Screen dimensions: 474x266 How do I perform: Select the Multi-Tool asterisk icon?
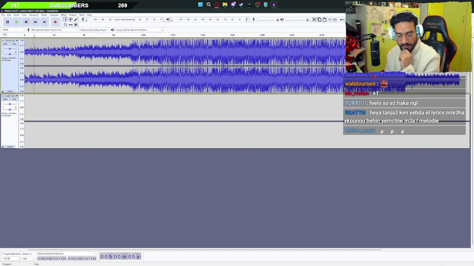(76, 25)
